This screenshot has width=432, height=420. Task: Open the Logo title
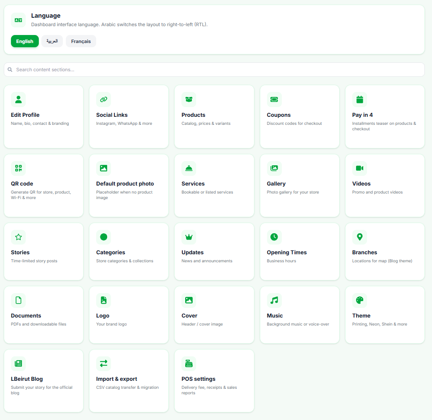[103, 315]
